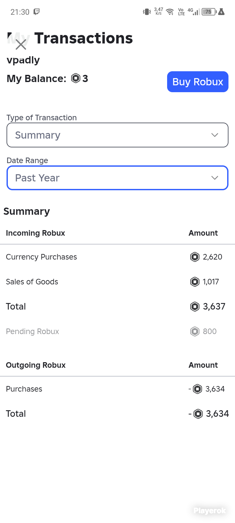Image resolution: width=235 pixels, height=523 pixels.
Task: Tap the Twitch icon in status bar
Action: 37,12
